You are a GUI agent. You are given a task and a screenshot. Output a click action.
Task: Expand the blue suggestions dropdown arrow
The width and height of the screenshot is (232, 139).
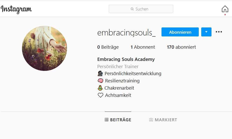pos(206,32)
